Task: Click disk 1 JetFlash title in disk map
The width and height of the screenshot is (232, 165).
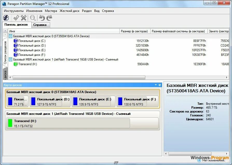Action: pyautogui.click(x=69, y=114)
